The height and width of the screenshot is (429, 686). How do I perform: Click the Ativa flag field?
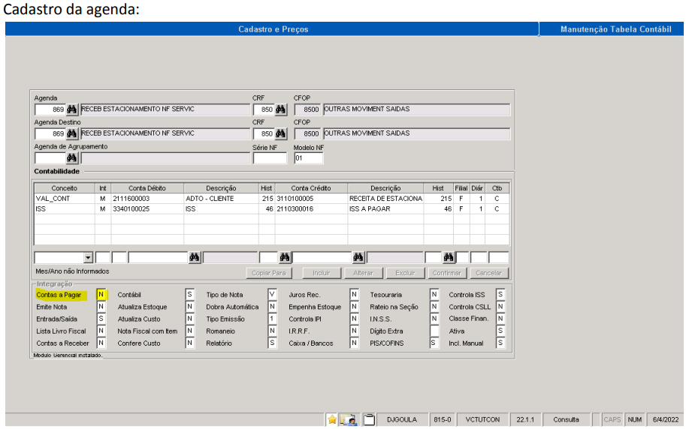[500, 331]
